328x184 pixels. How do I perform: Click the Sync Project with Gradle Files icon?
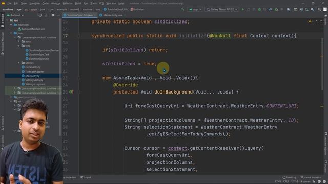pyautogui.click(x=301, y=9)
